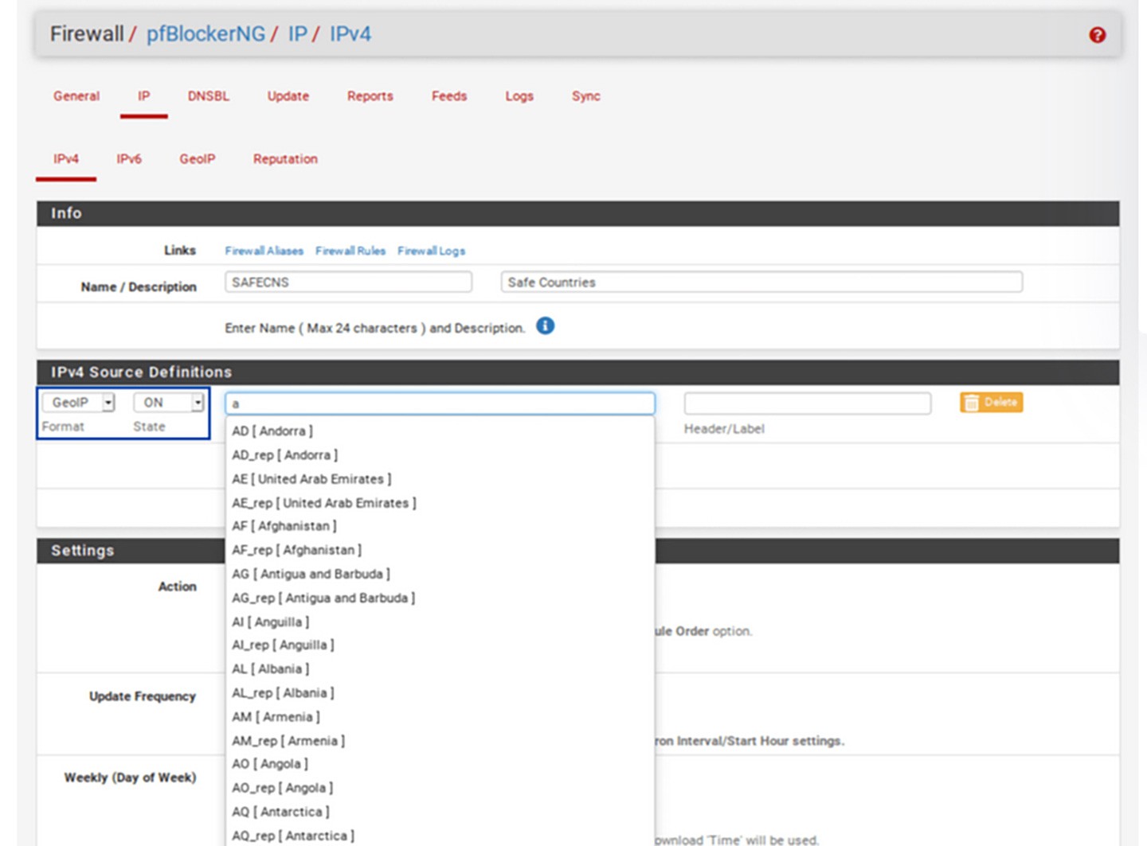Click the red help question mark icon

click(x=1097, y=35)
